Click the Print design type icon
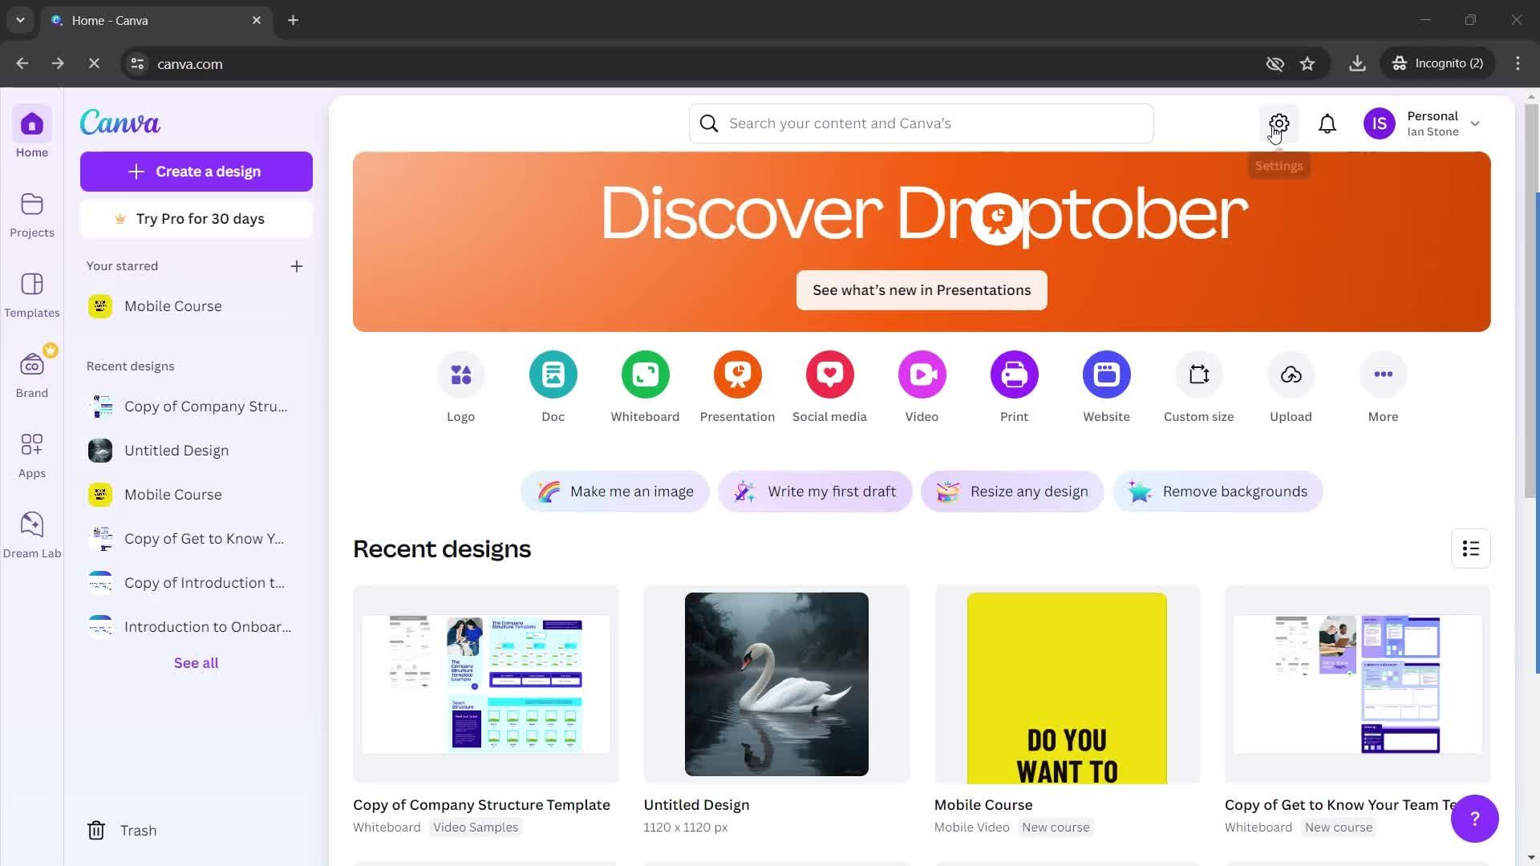The width and height of the screenshot is (1540, 866). (1015, 374)
